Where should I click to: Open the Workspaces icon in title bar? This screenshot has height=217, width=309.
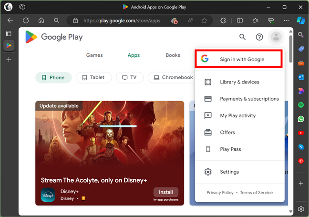click(x=22, y=7)
